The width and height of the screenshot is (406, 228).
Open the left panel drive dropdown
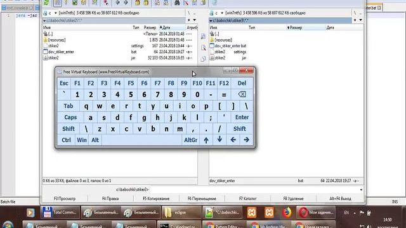point(55,13)
